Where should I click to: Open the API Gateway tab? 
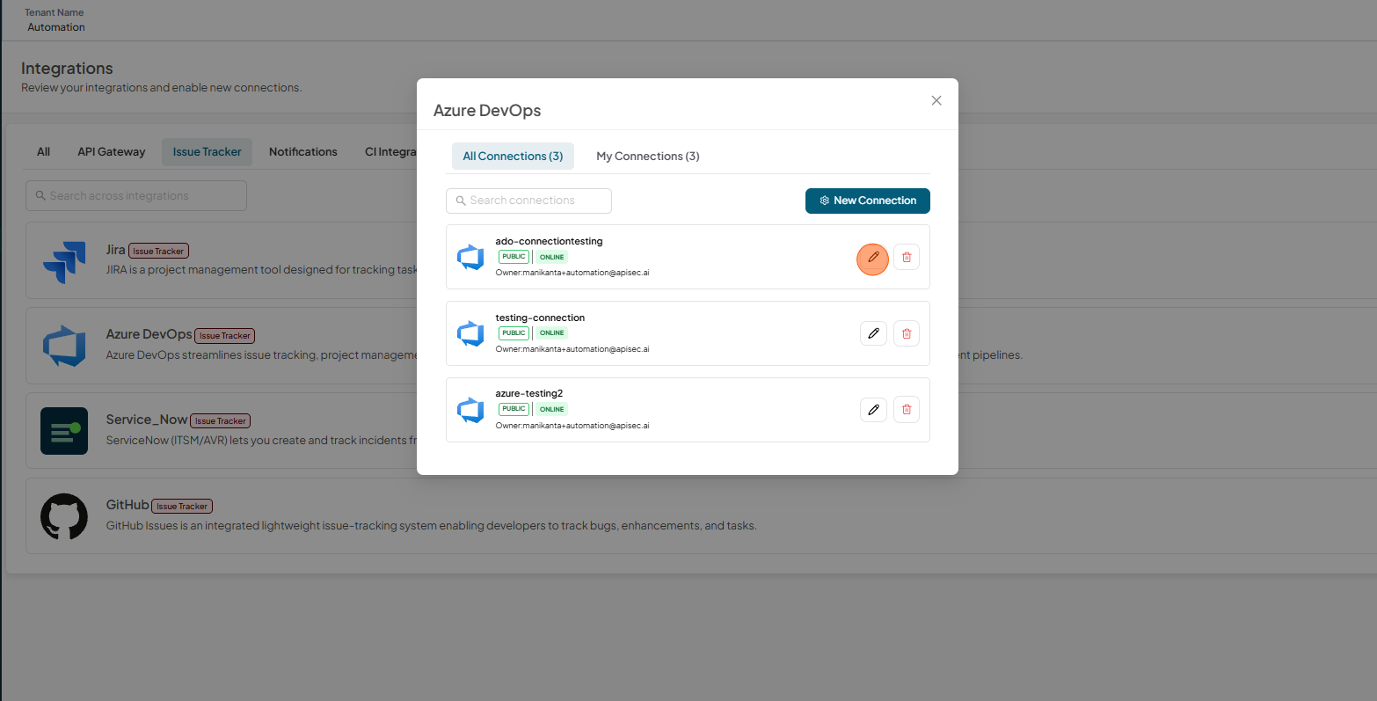(x=112, y=151)
